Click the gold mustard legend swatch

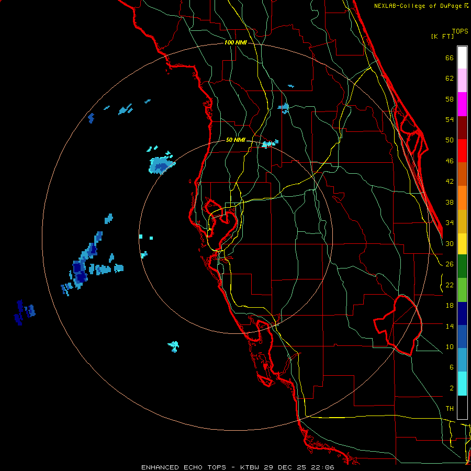coord(462,221)
